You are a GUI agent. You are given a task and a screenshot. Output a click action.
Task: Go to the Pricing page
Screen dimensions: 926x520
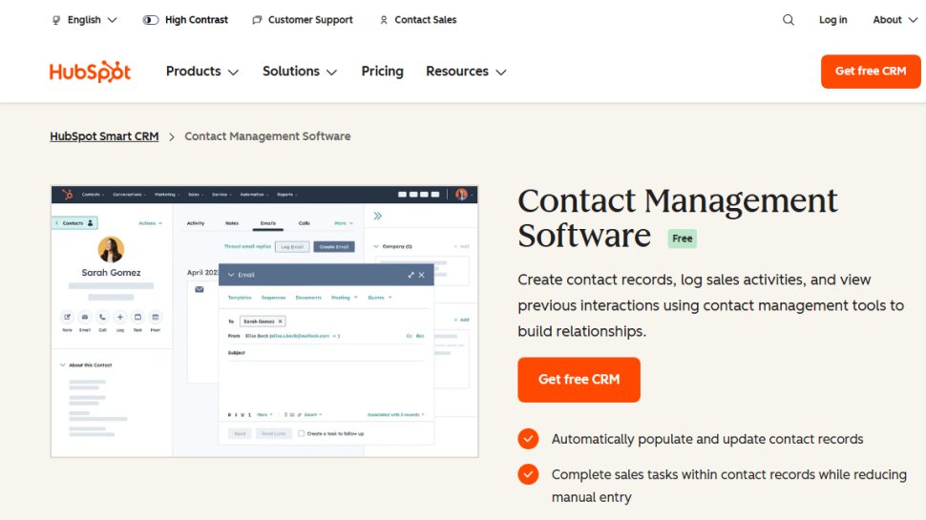tap(382, 72)
